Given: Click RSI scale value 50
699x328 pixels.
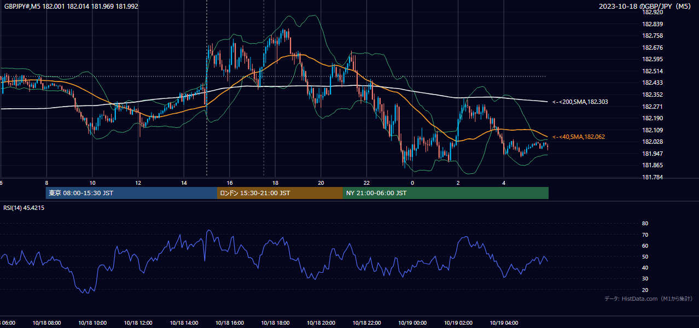Looking at the screenshot, I should point(645,256).
